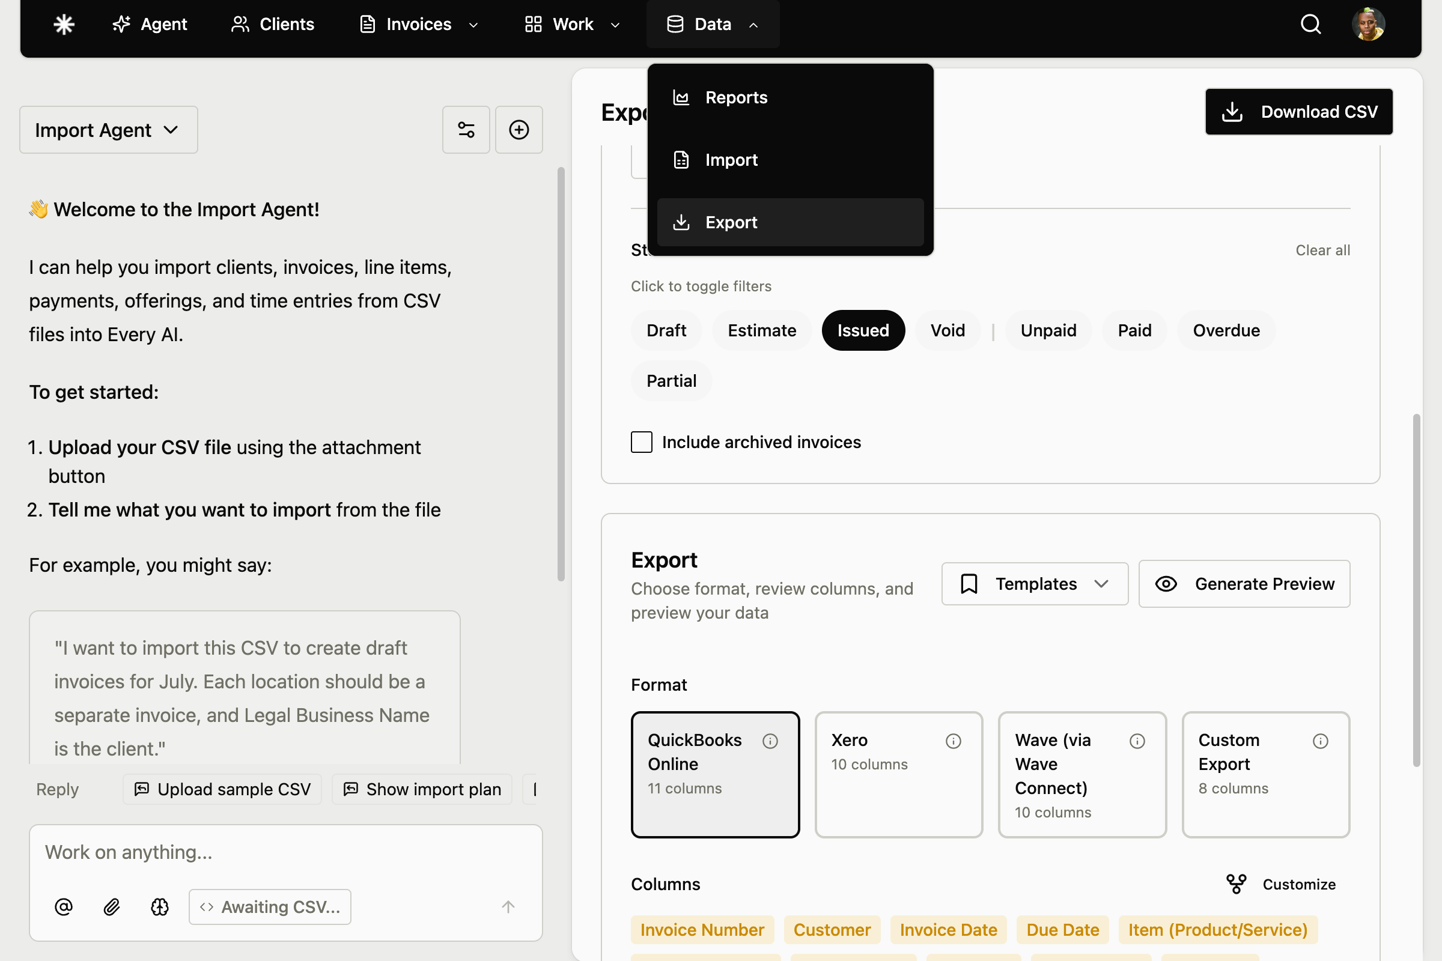Image resolution: width=1442 pixels, height=961 pixels.
Task: Click the @ mention icon in chat
Action: click(63, 907)
